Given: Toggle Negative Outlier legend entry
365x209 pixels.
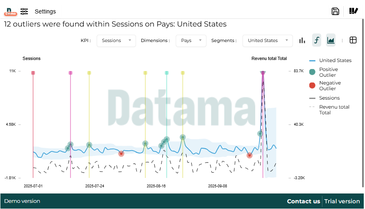Looking at the screenshot, I should tap(330, 86).
